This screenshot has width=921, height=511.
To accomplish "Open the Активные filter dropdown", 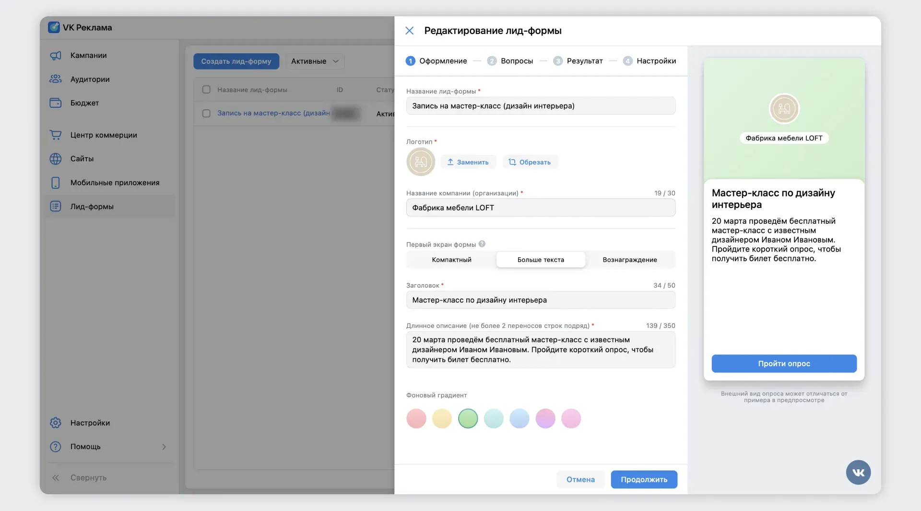I will [315, 61].
